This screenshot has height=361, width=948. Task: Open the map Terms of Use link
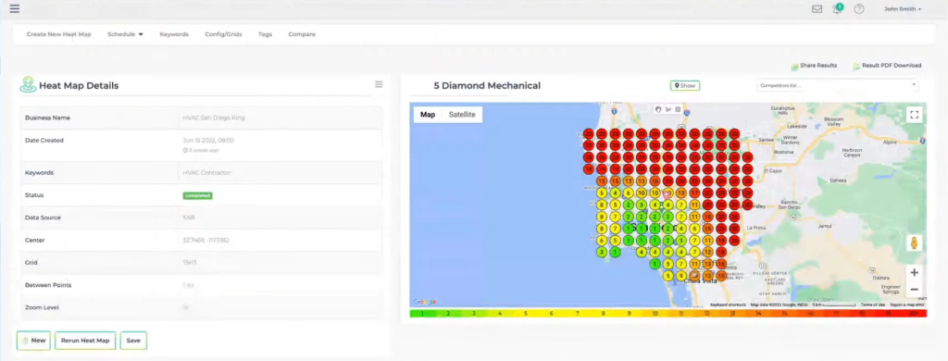(x=872, y=305)
